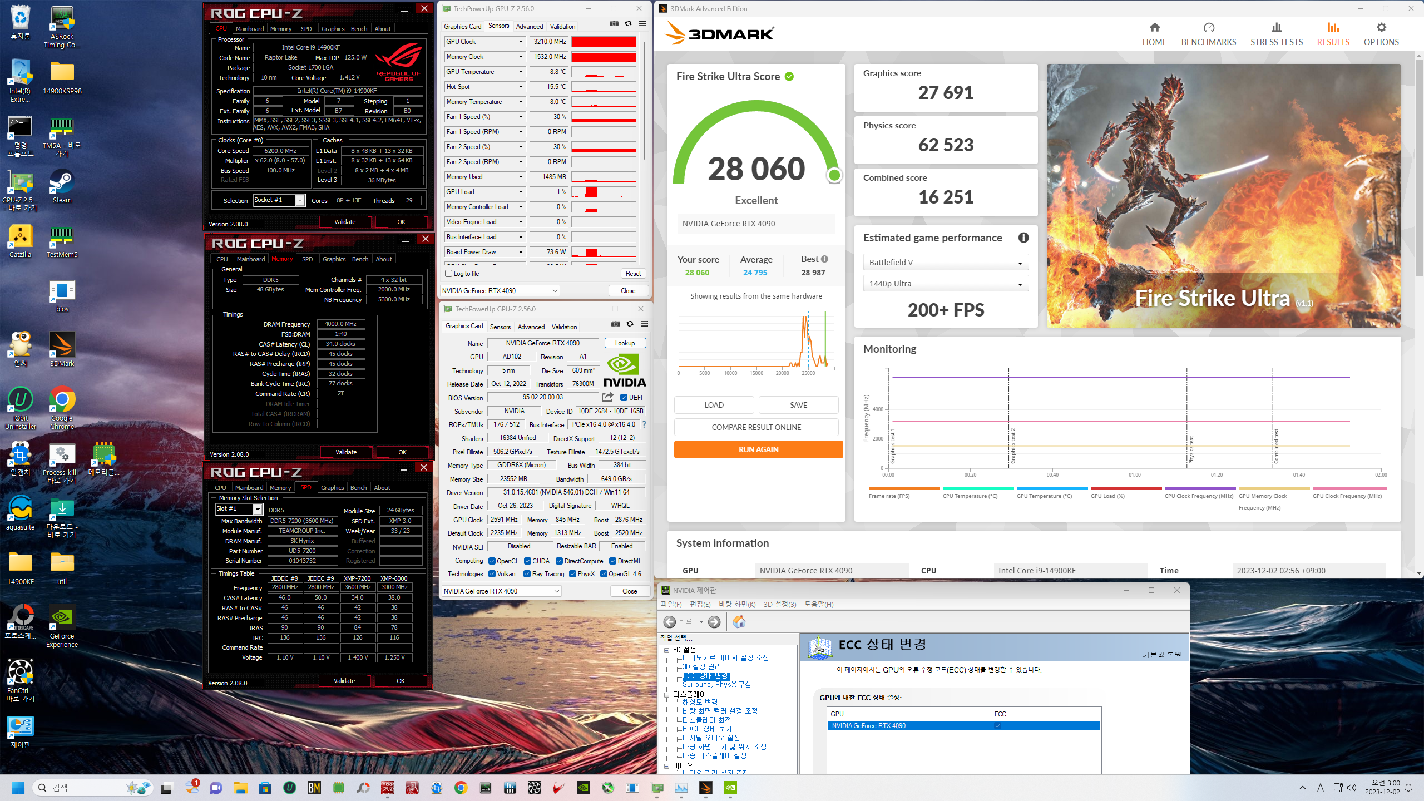Viewport: 1424px width, 801px height.
Task: Open Validation tab in GPU-Z Graphics Card window
Action: [x=565, y=327]
